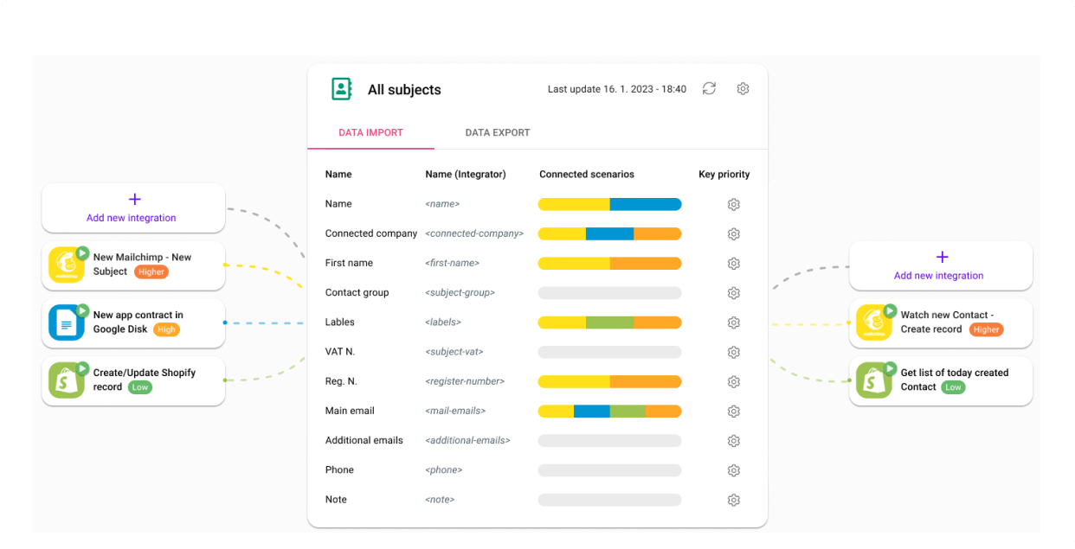Click the Shopify icon on Create/Update record card
Screen dimensions: 1075x549
(66, 380)
